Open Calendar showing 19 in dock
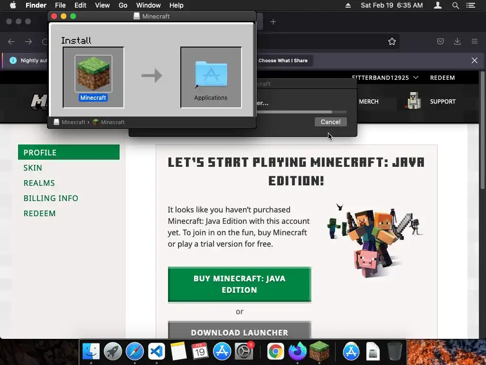This screenshot has height=365, width=486. 200,351
